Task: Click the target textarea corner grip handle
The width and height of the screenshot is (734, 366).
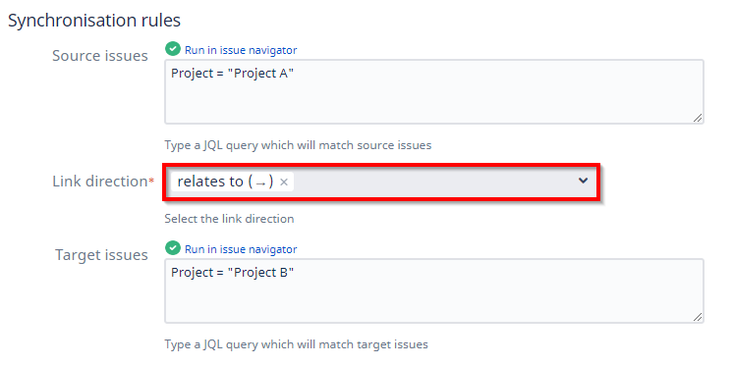Action: [698, 317]
